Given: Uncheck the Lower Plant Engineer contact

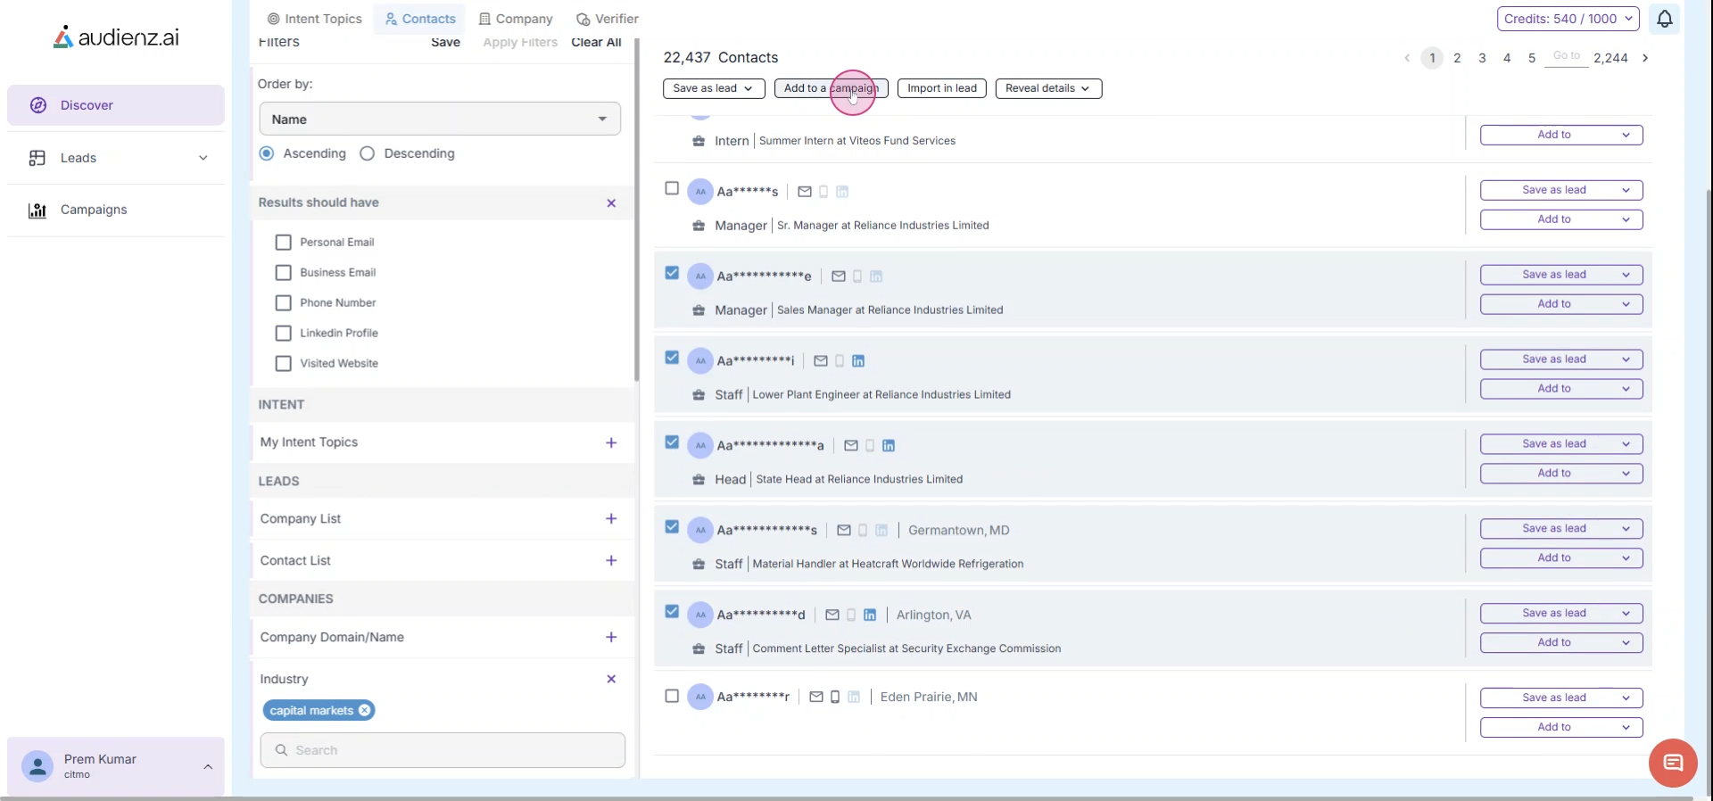Looking at the screenshot, I should tap(672, 358).
